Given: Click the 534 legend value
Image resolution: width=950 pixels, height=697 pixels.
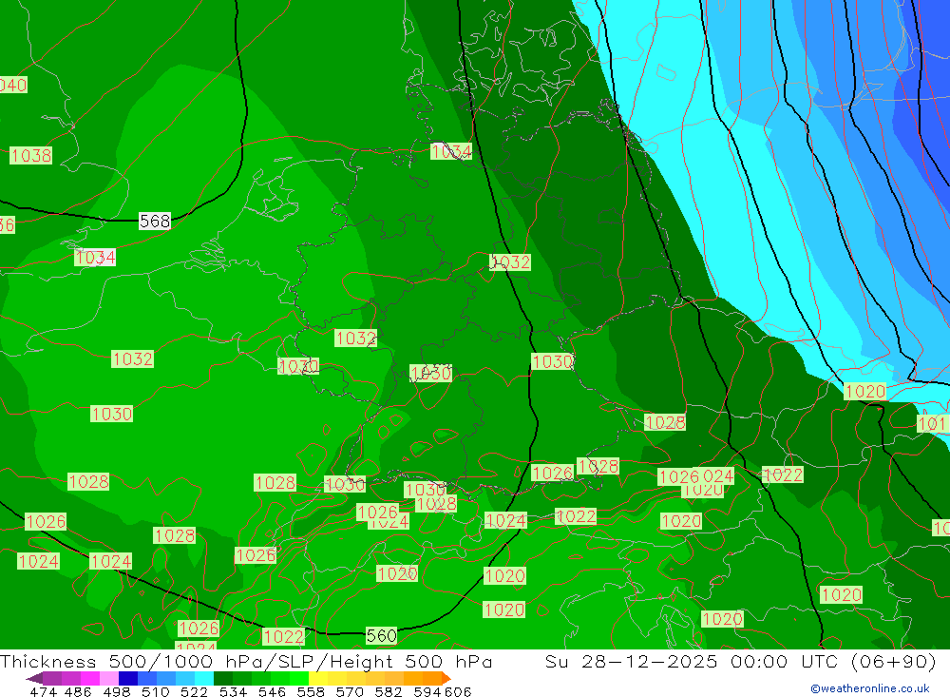Looking at the screenshot, I should (x=233, y=691).
